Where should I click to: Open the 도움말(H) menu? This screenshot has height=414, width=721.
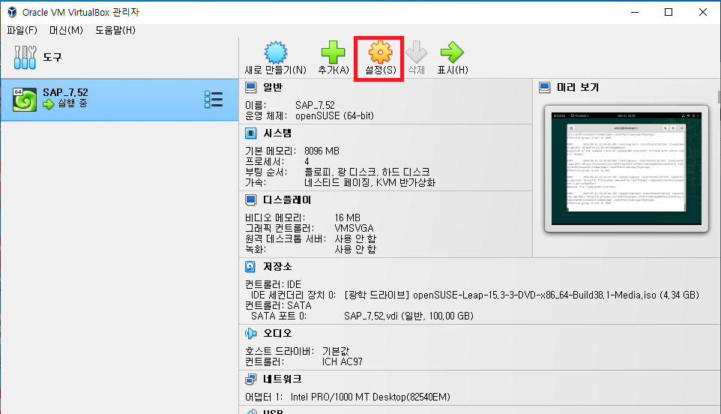coord(115,30)
